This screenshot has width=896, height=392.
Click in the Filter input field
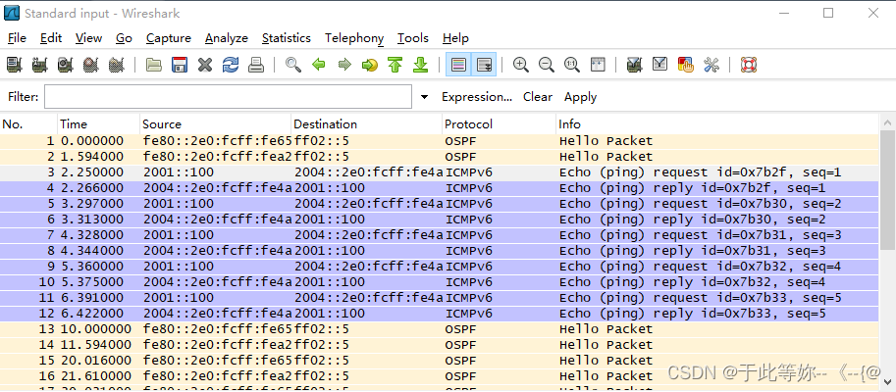[228, 96]
